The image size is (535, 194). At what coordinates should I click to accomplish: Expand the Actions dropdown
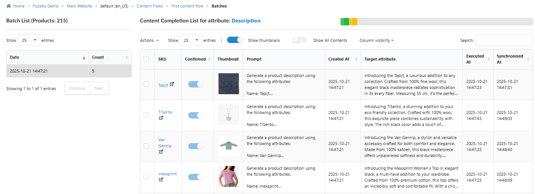pos(149,40)
